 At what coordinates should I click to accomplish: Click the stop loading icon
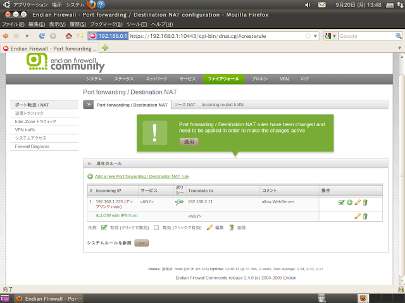(x=53, y=36)
